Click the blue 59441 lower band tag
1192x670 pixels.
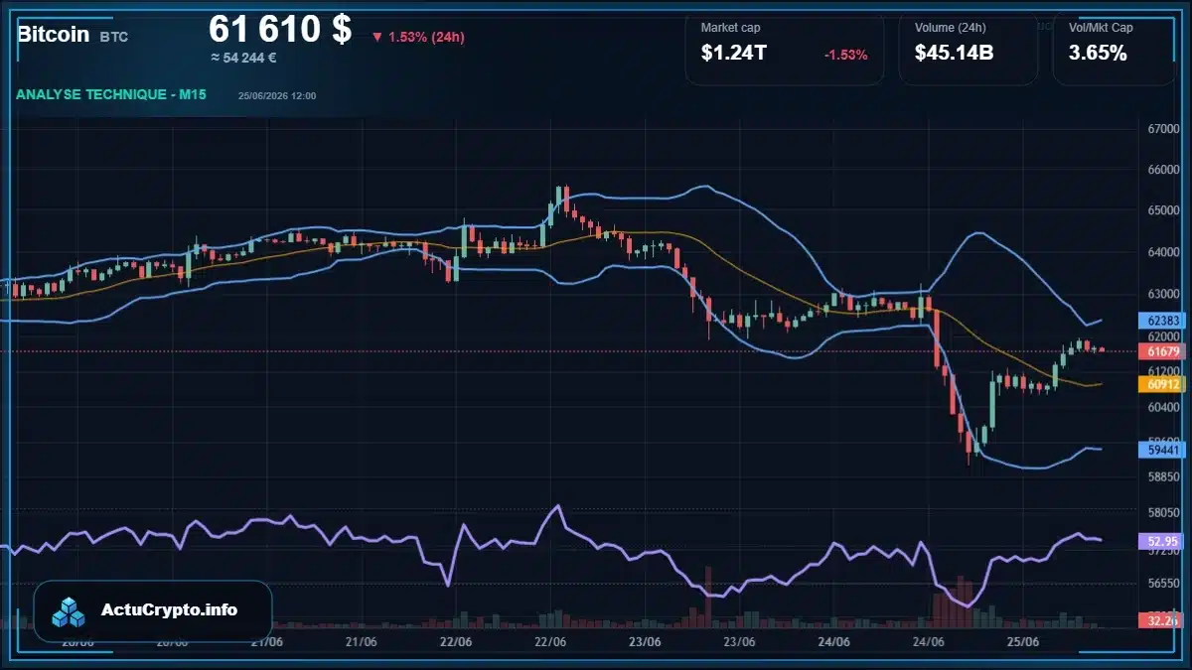1162,450
